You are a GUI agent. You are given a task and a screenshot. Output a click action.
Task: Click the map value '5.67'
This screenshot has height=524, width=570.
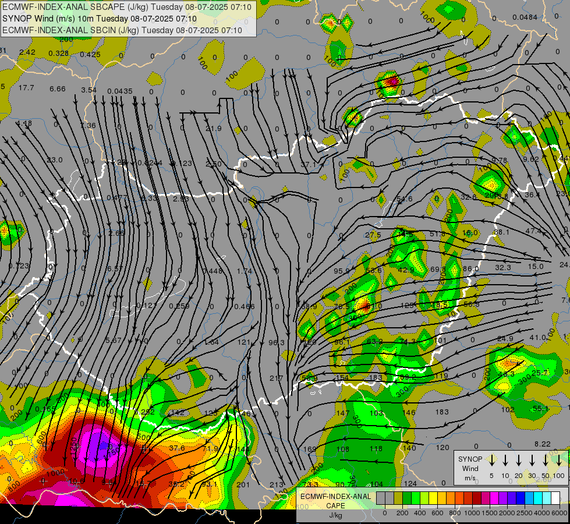point(113,340)
